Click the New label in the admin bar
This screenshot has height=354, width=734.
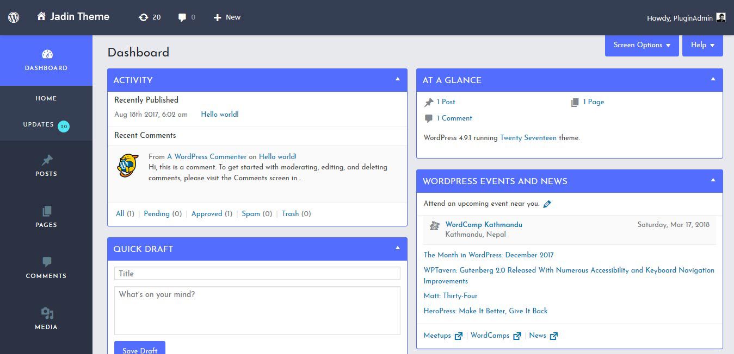coord(233,17)
